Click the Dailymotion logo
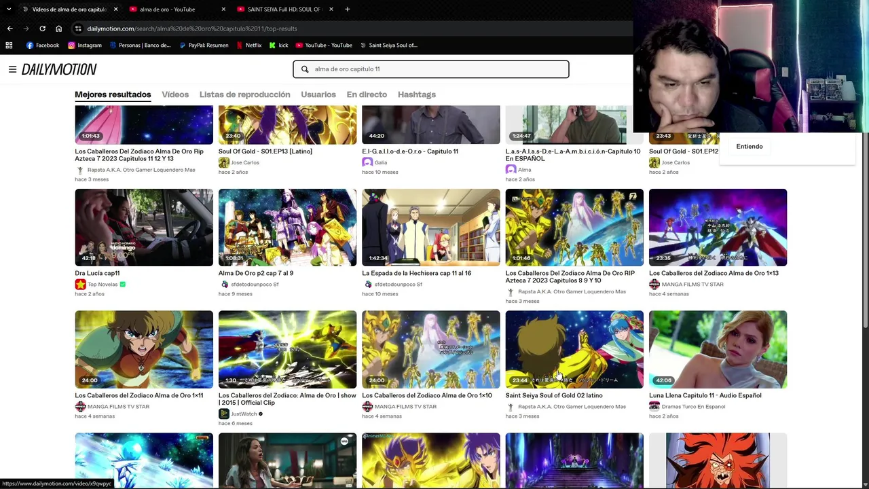 click(x=59, y=69)
